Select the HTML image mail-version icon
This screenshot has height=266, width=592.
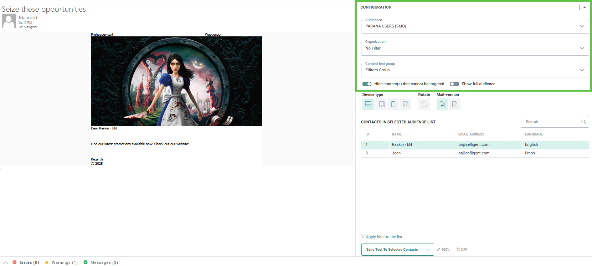click(442, 104)
